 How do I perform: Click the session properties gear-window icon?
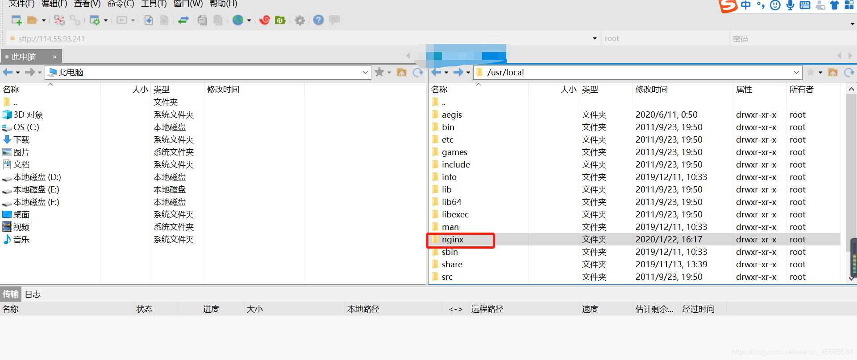pos(95,20)
